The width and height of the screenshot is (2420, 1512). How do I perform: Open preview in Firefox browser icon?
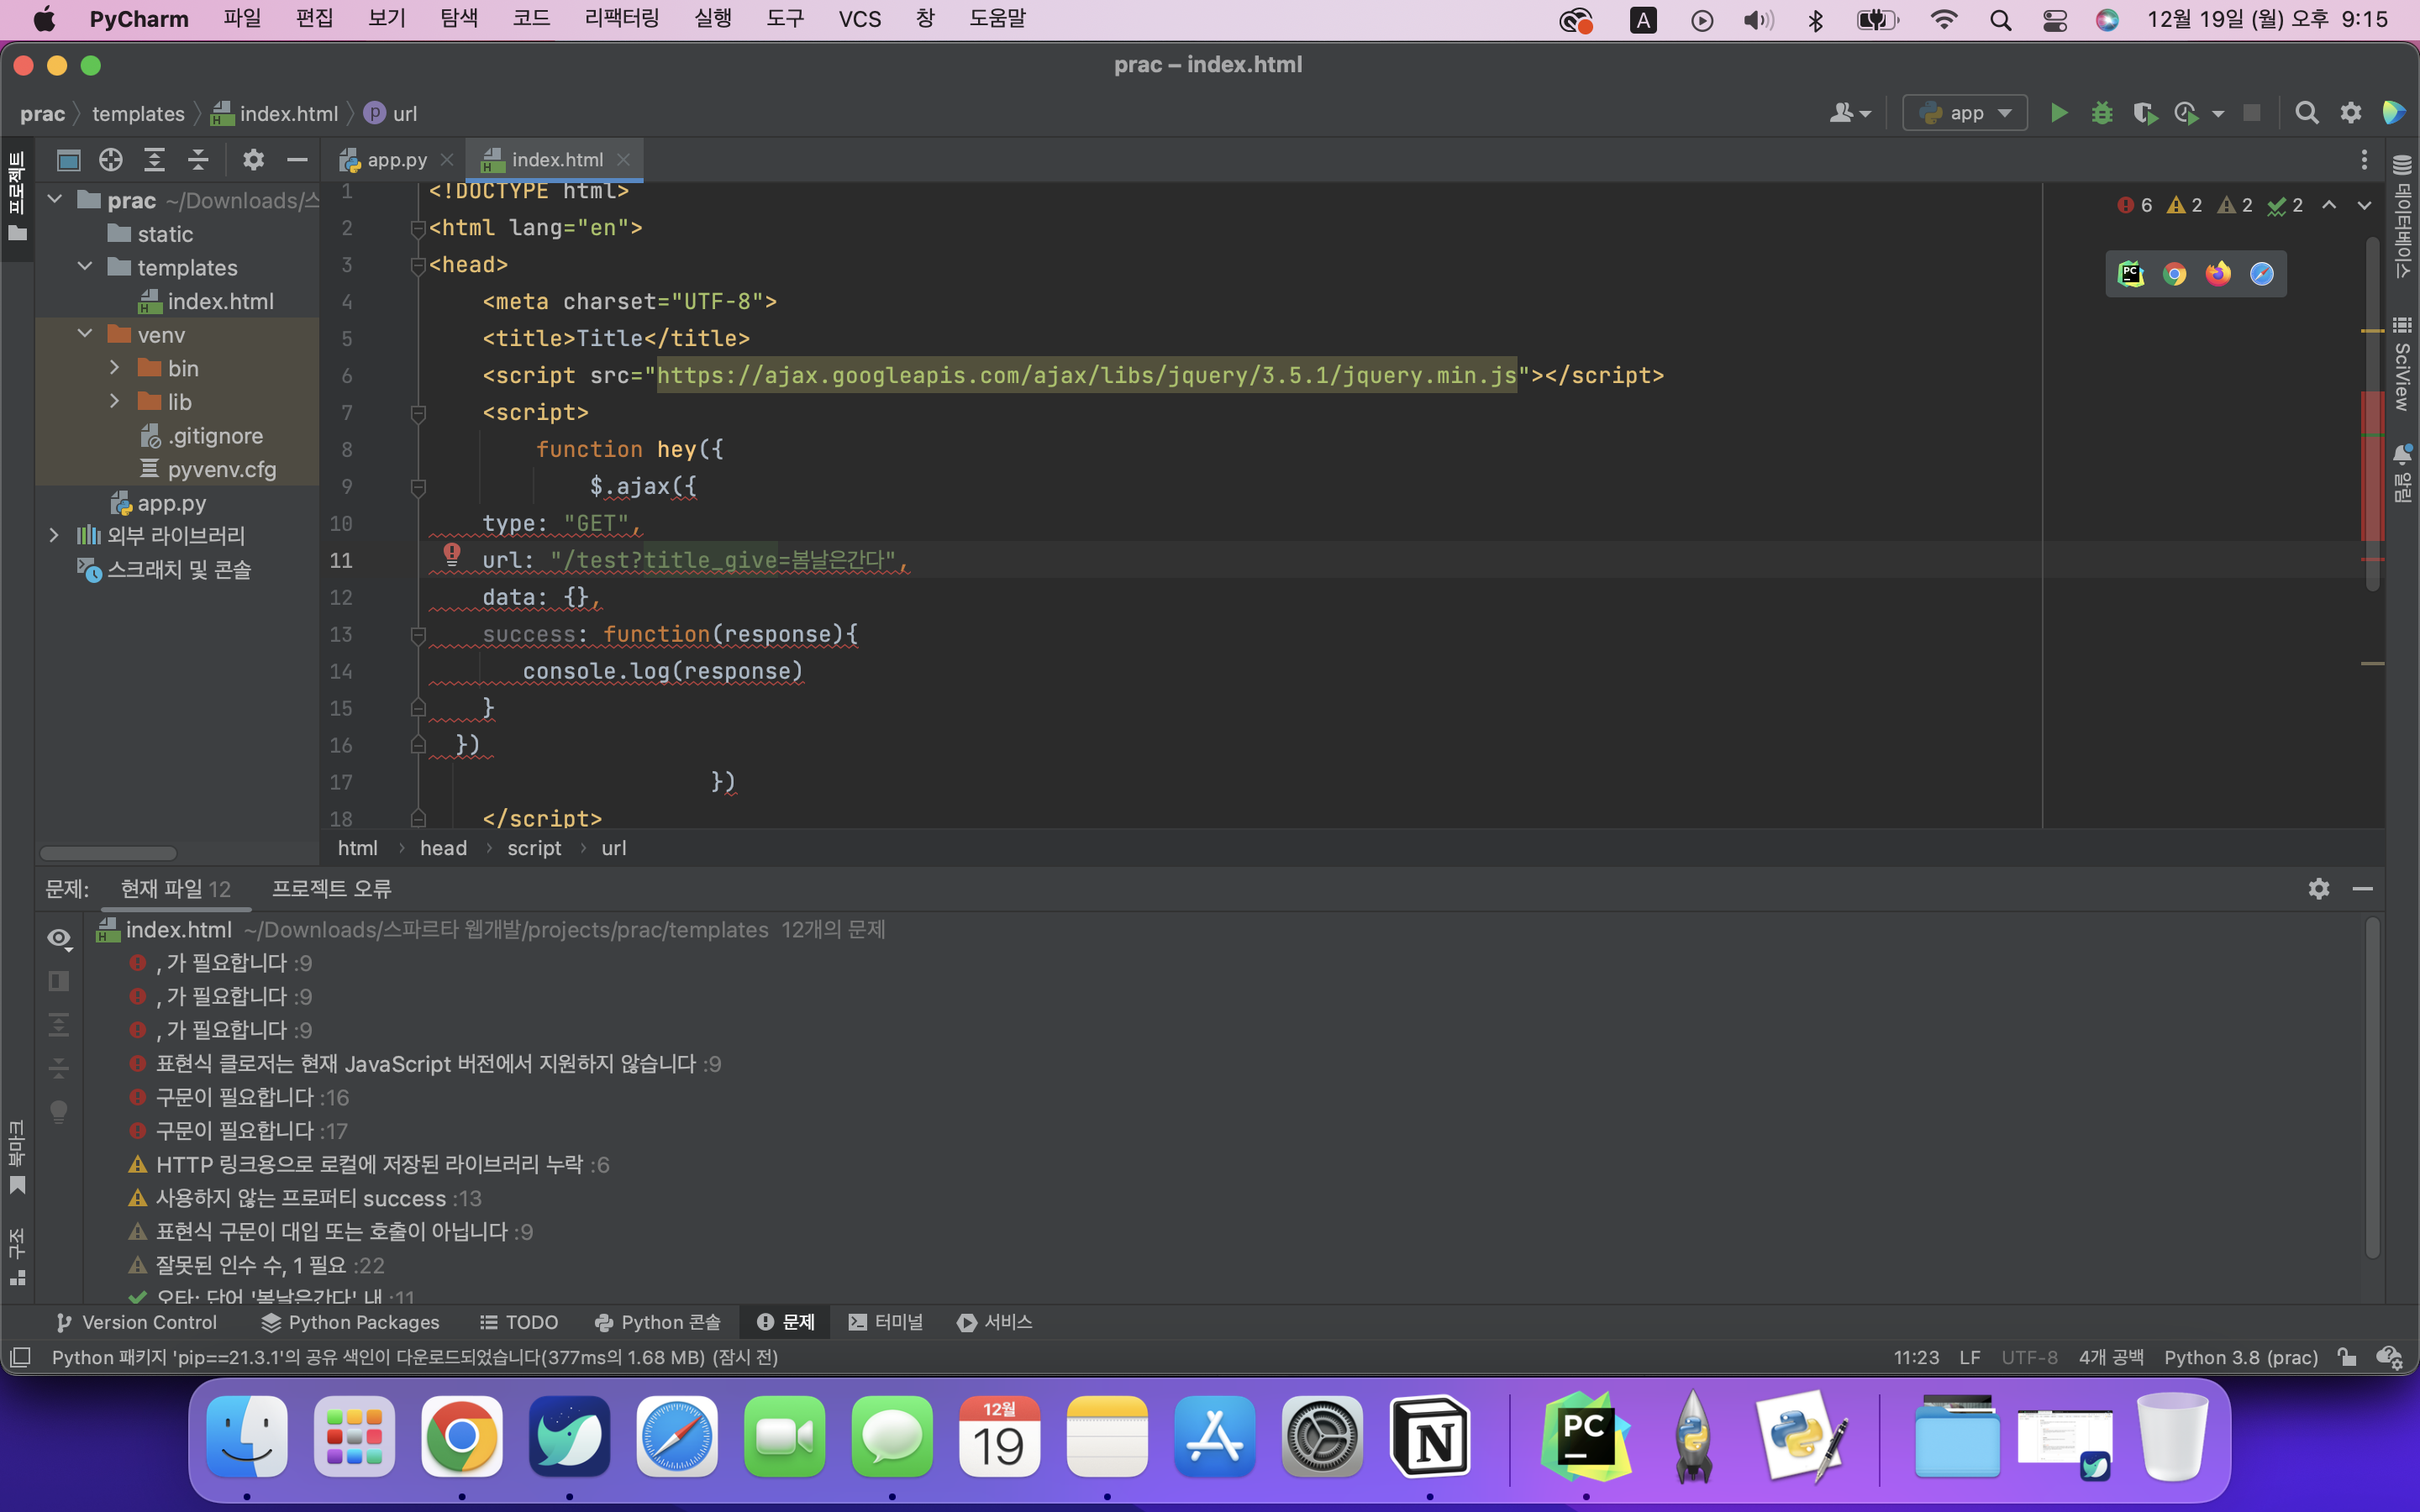2218,274
